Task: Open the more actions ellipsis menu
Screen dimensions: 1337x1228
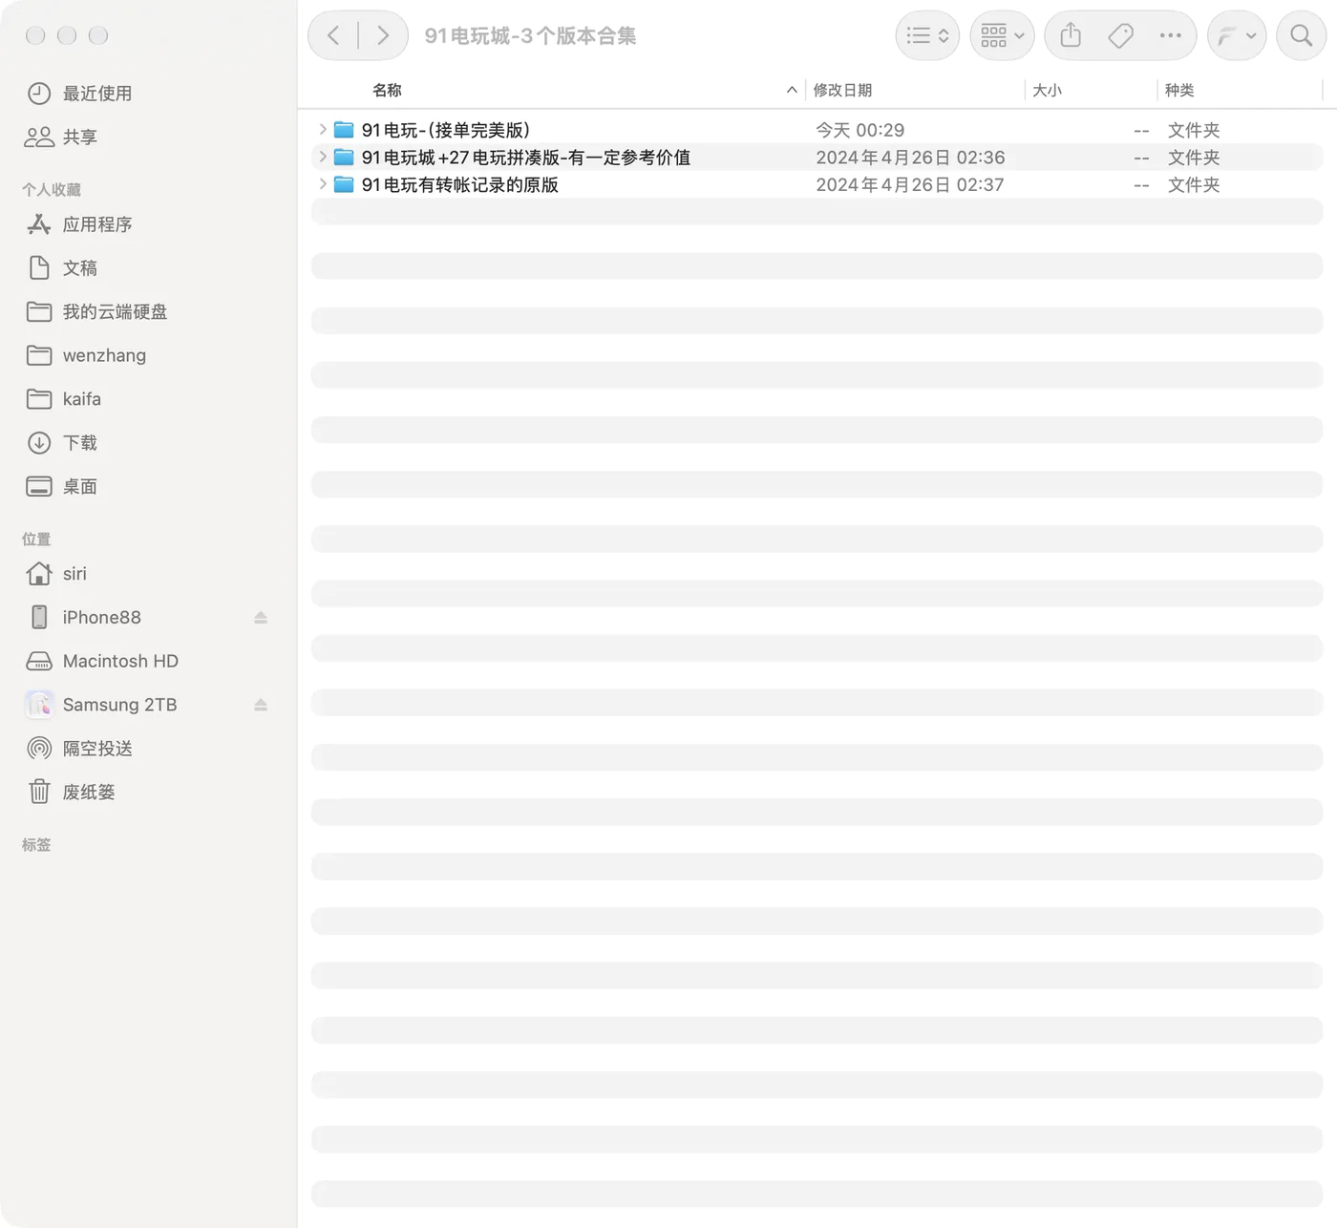Action: 1170,35
